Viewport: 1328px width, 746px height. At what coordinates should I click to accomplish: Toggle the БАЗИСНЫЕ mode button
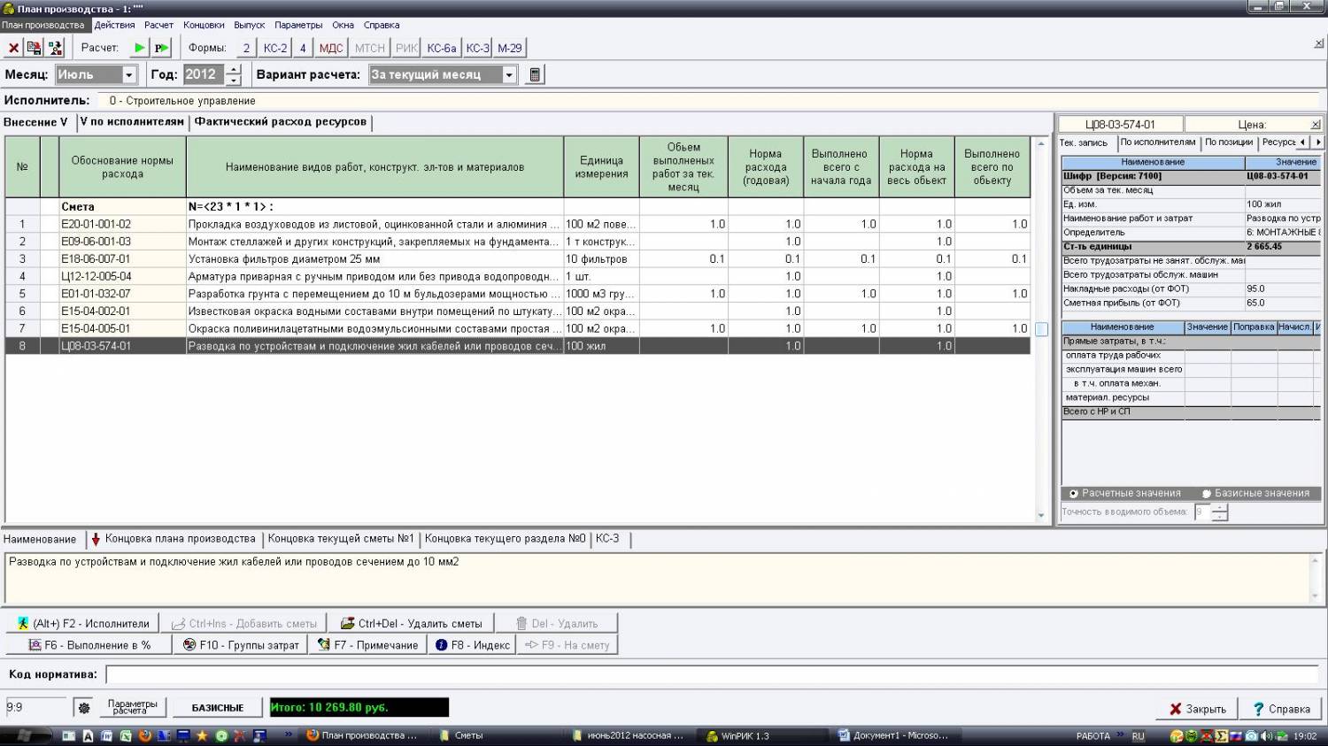(x=217, y=708)
